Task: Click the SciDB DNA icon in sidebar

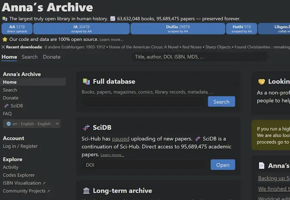Action: click(6, 106)
